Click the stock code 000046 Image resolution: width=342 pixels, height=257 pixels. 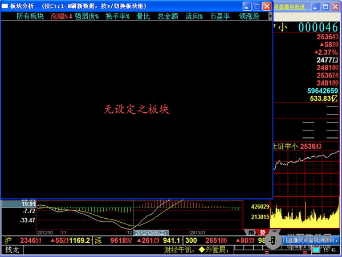click(x=318, y=27)
